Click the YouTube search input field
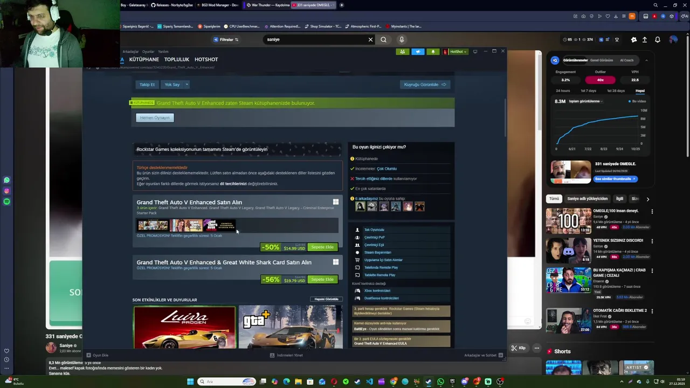 click(315, 39)
